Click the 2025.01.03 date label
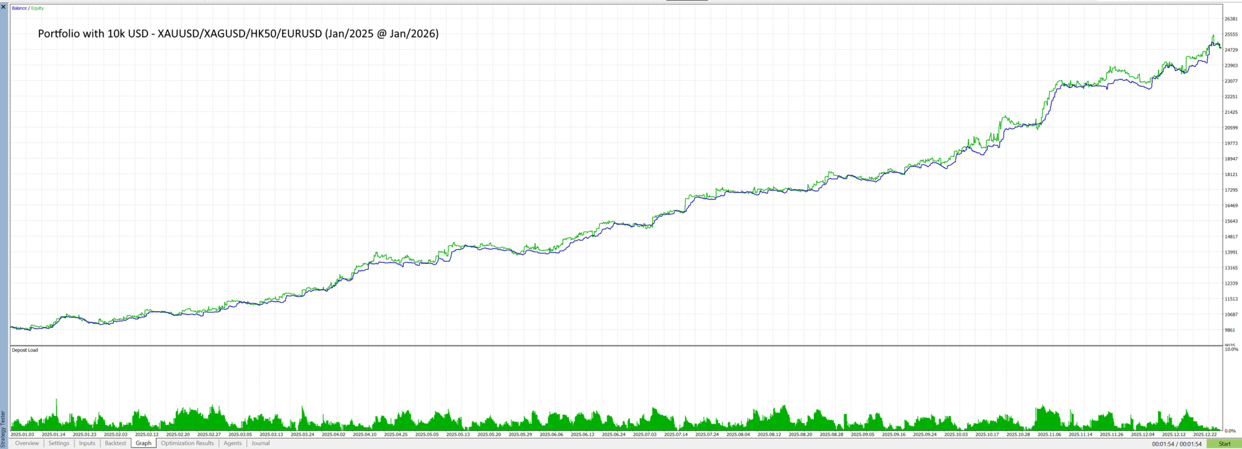The image size is (1242, 449). coord(22,435)
